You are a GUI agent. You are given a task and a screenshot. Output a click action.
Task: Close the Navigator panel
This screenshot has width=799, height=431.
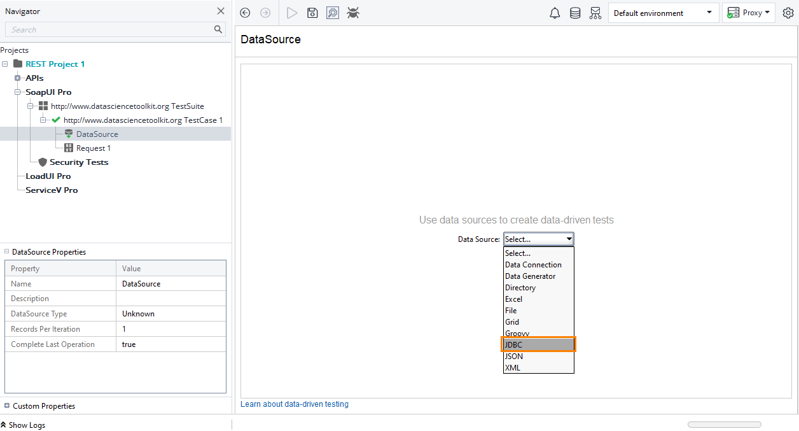click(221, 11)
